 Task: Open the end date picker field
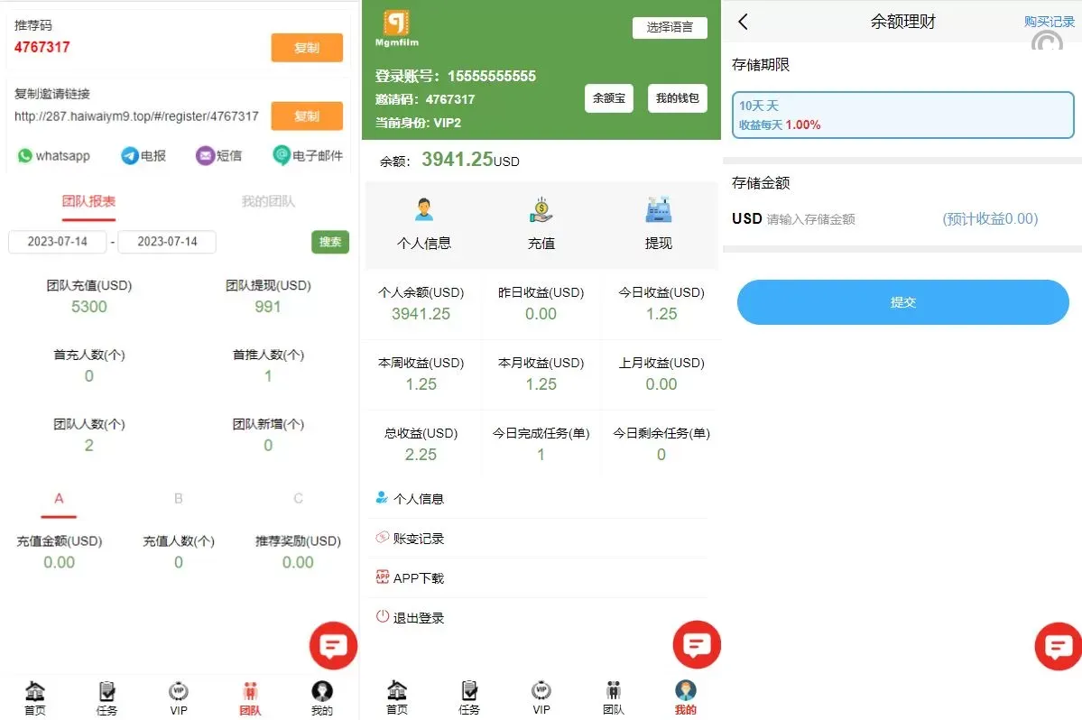[x=167, y=242]
